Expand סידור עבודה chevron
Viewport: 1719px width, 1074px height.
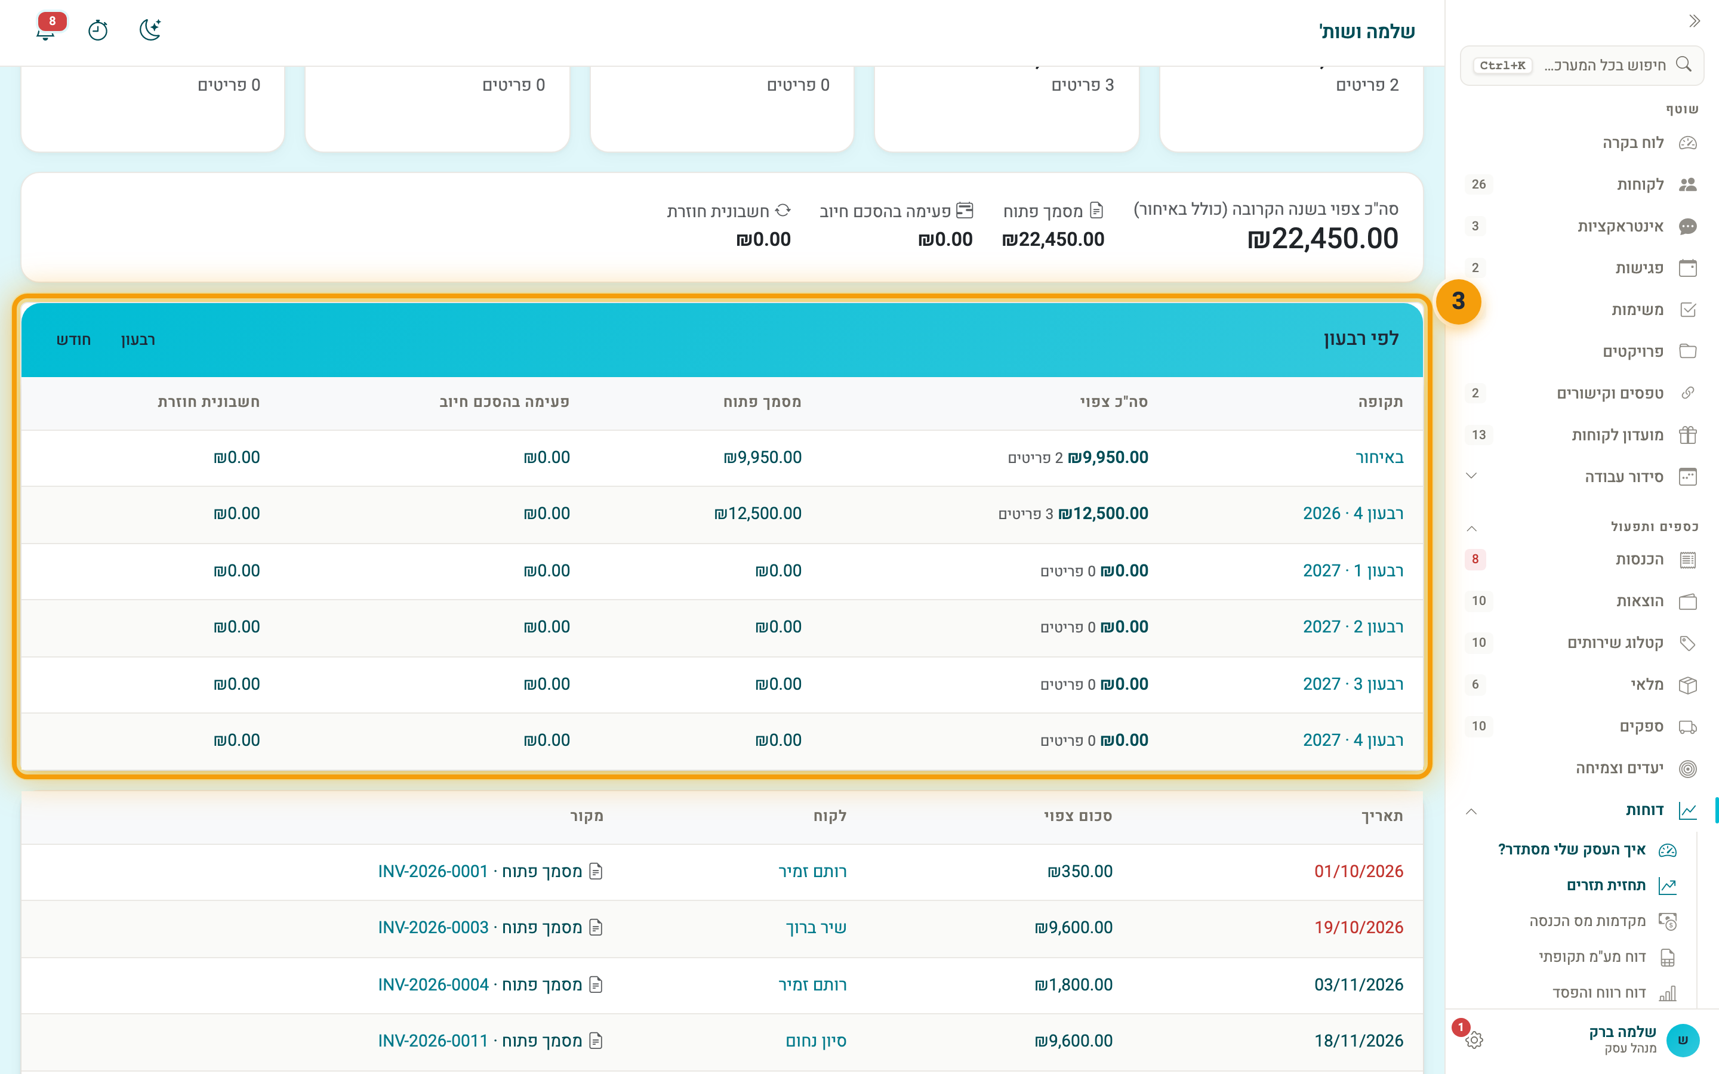pyautogui.click(x=1471, y=476)
